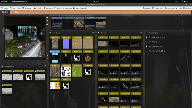Click the add-file icon in Textures header

click(93, 33)
